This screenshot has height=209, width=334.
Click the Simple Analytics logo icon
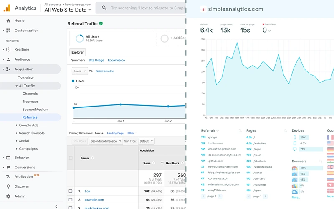point(203,9)
